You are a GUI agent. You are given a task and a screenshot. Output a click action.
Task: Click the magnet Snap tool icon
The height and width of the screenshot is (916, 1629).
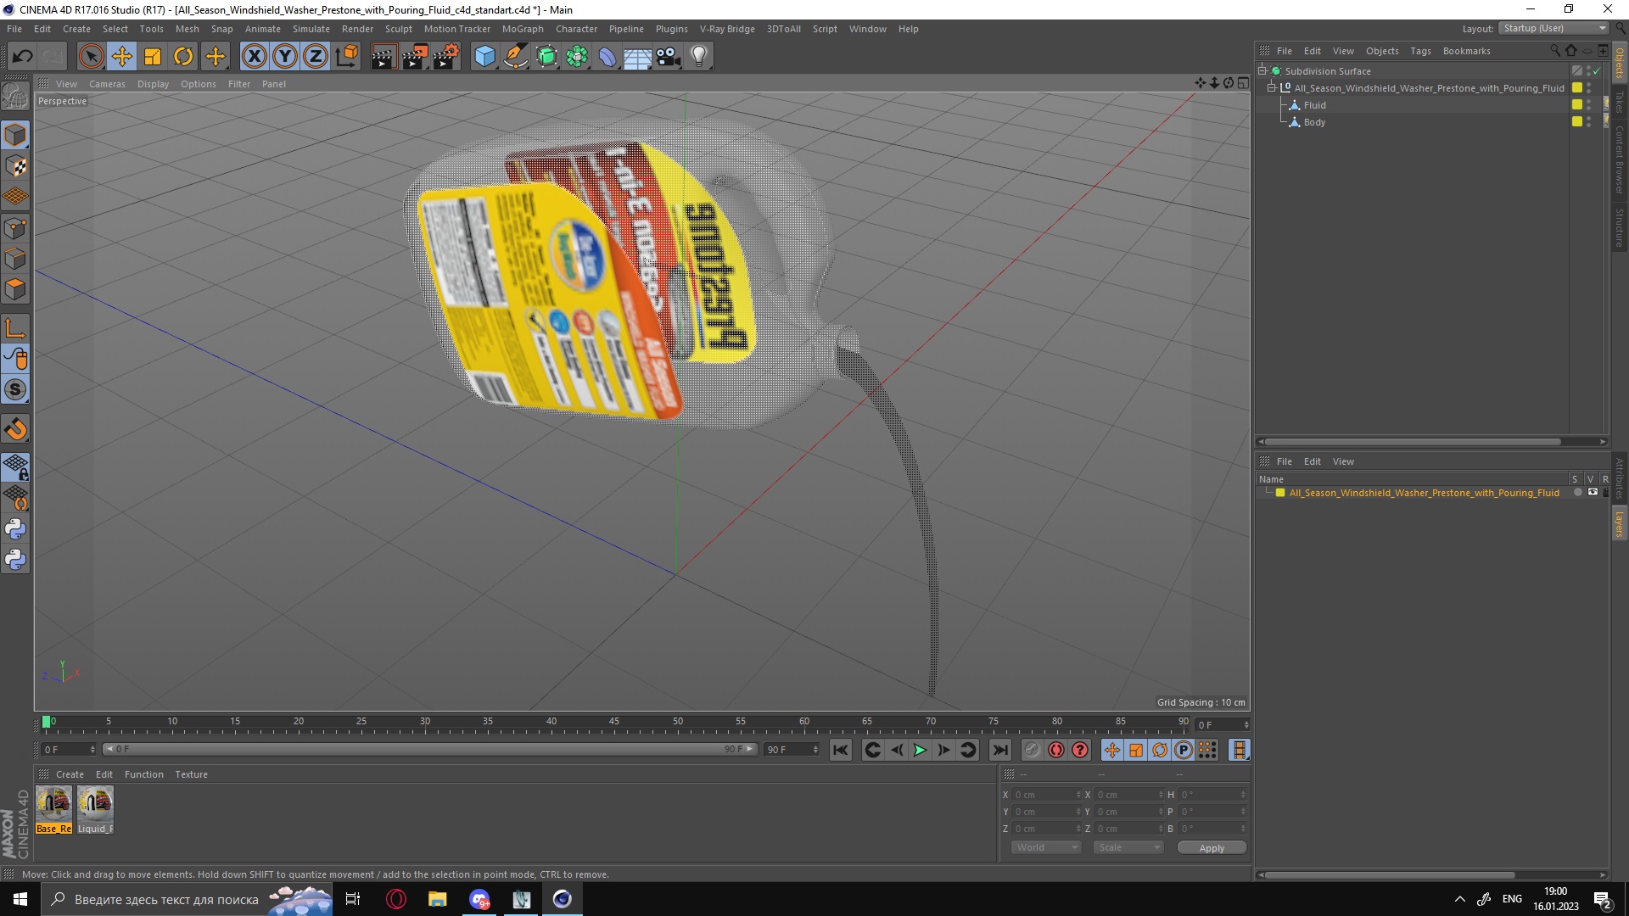click(15, 429)
